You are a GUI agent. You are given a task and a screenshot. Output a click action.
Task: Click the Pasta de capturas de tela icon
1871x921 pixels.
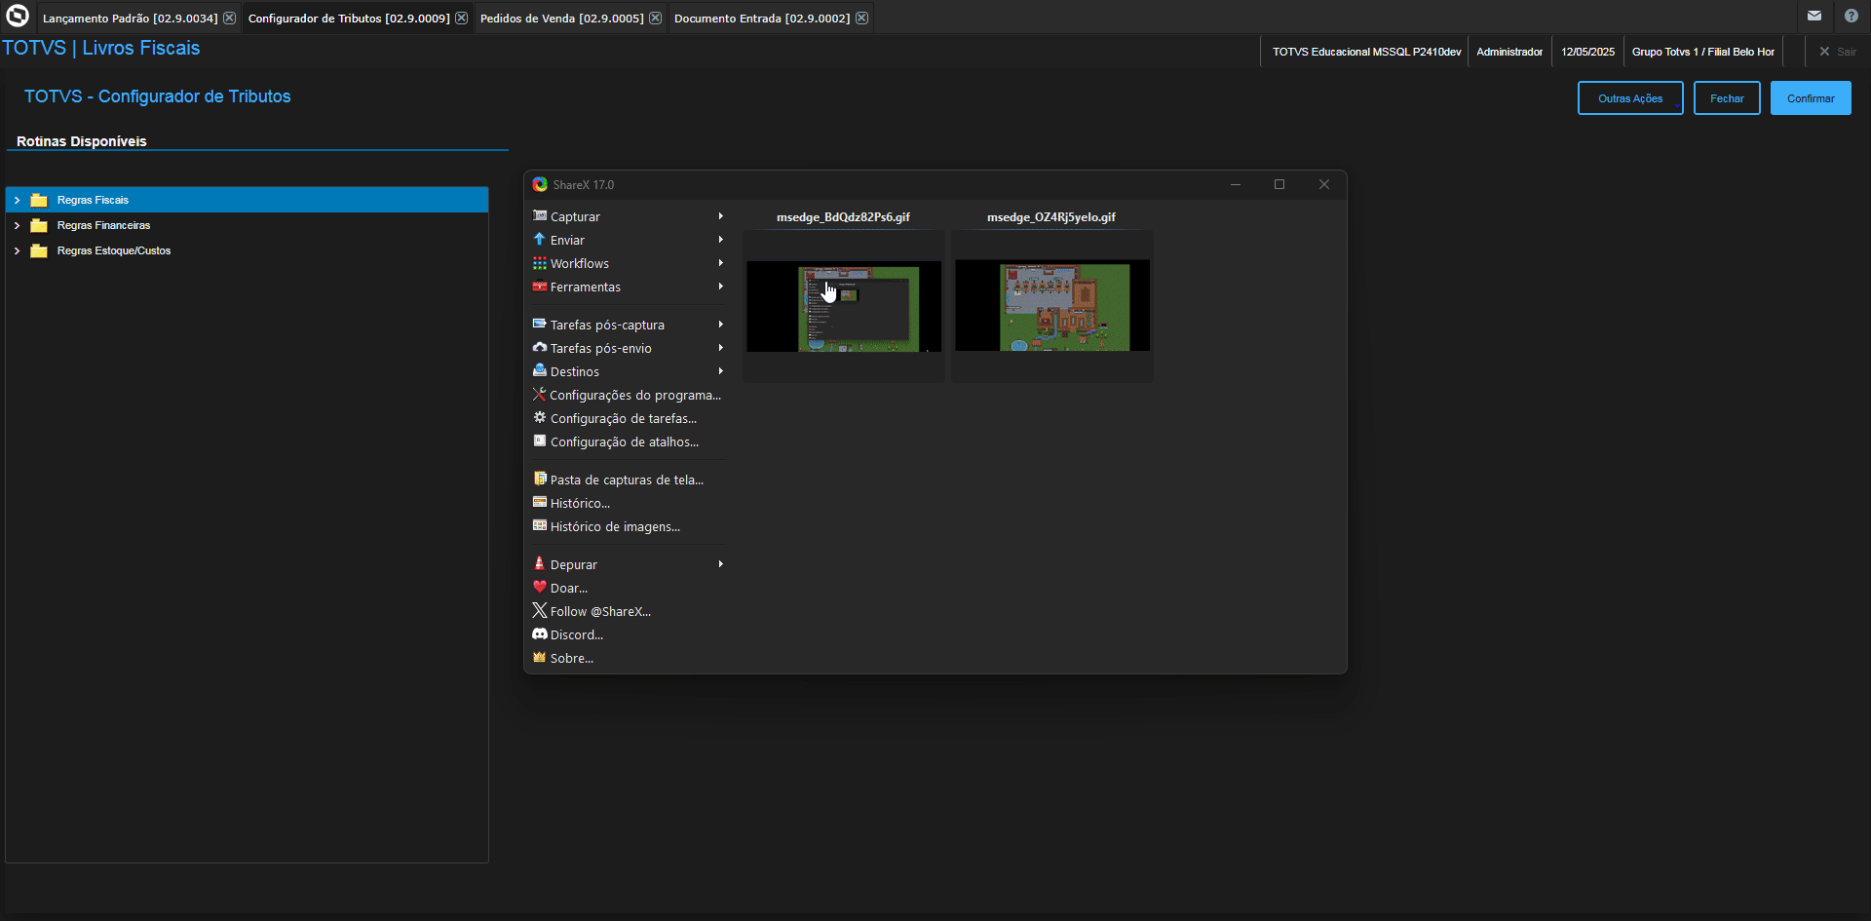(x=540, y=479)
